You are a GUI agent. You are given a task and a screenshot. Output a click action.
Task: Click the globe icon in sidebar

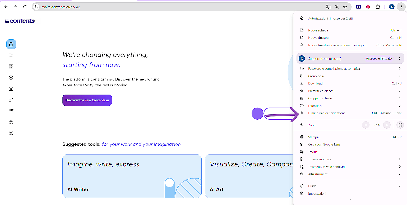point(11,122)
